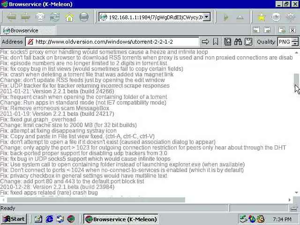The width and height of the screenshot is (300, 225).
Task: Open a new tab icon
Action: point(282,30)
